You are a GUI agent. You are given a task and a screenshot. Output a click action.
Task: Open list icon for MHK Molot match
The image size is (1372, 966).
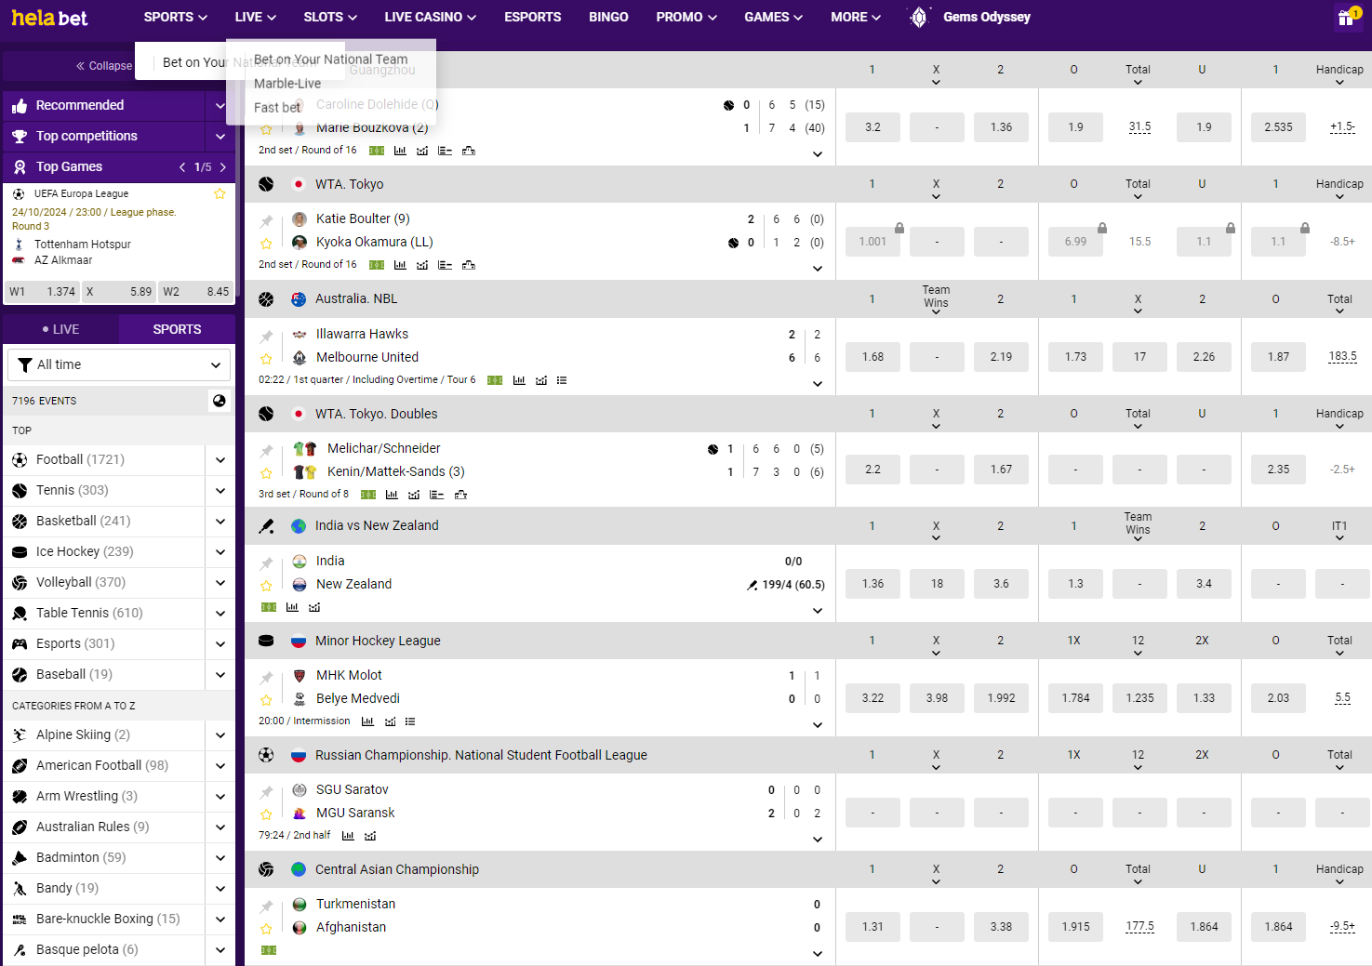pyautogui.click(x=410, y=721)
